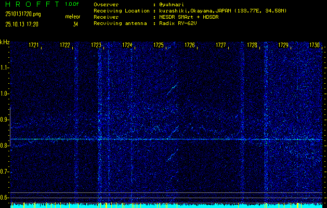This screenshot has height=208, width=327.
Task: Select the 1730 time marker
Action: point(315,45)
